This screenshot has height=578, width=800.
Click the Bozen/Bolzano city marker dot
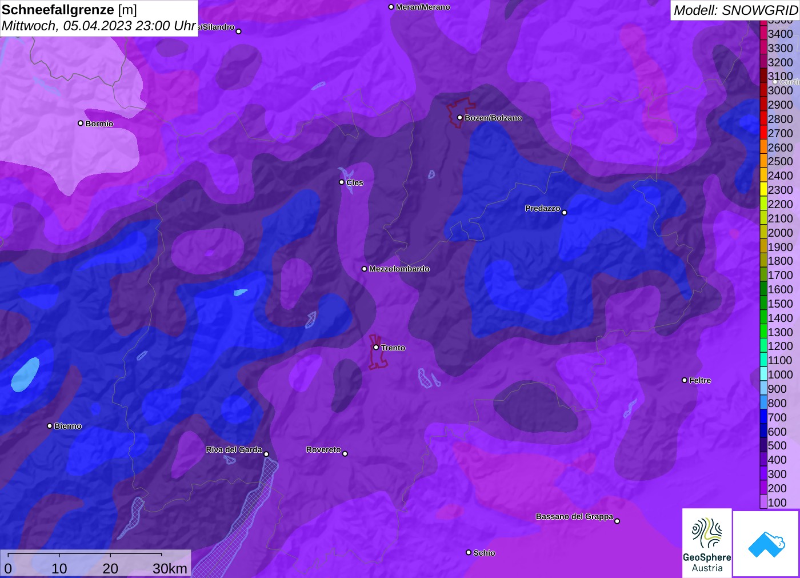(x=460, y=118)
